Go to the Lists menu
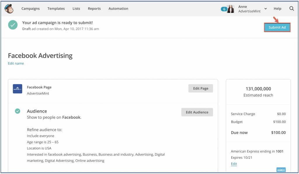The height and width of the screenshot is (174, 299). point(76,8)
